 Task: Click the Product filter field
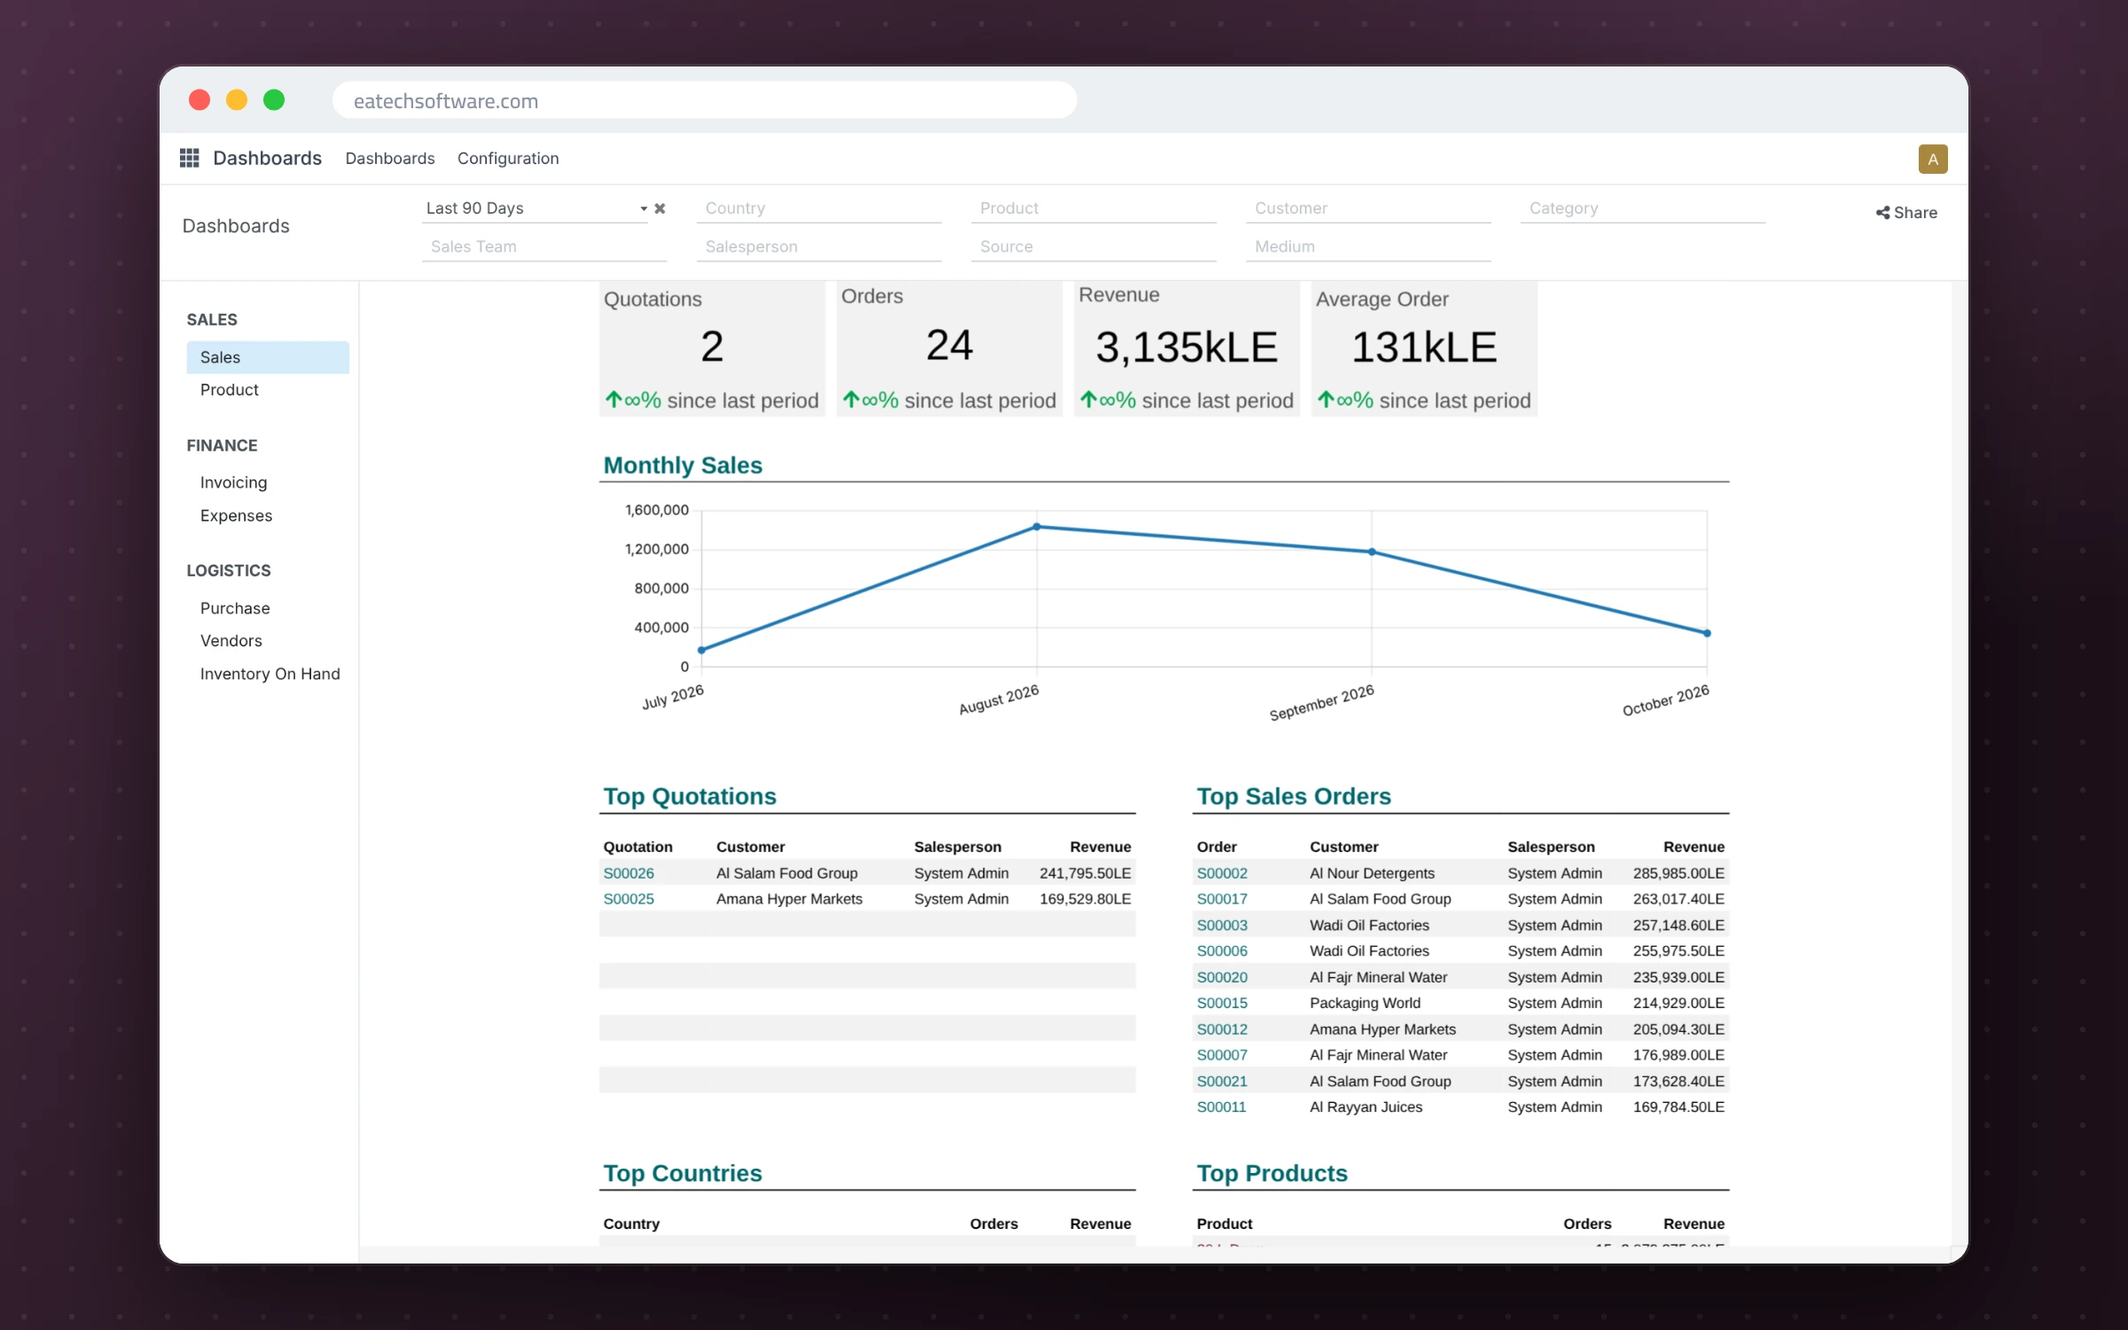(x=1093, y=208)
